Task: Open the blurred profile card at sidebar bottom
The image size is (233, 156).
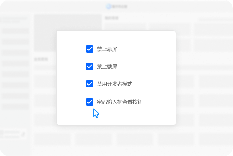Action: [x=13, y=134]
